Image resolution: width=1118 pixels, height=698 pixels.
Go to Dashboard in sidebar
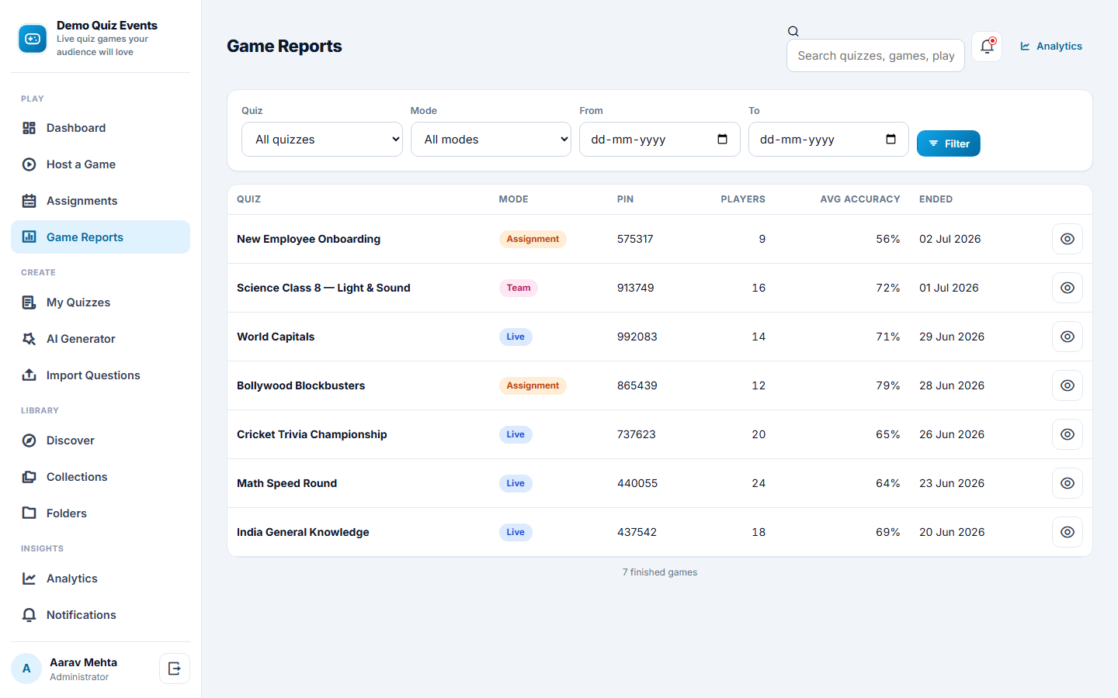[x=100, y=128]
